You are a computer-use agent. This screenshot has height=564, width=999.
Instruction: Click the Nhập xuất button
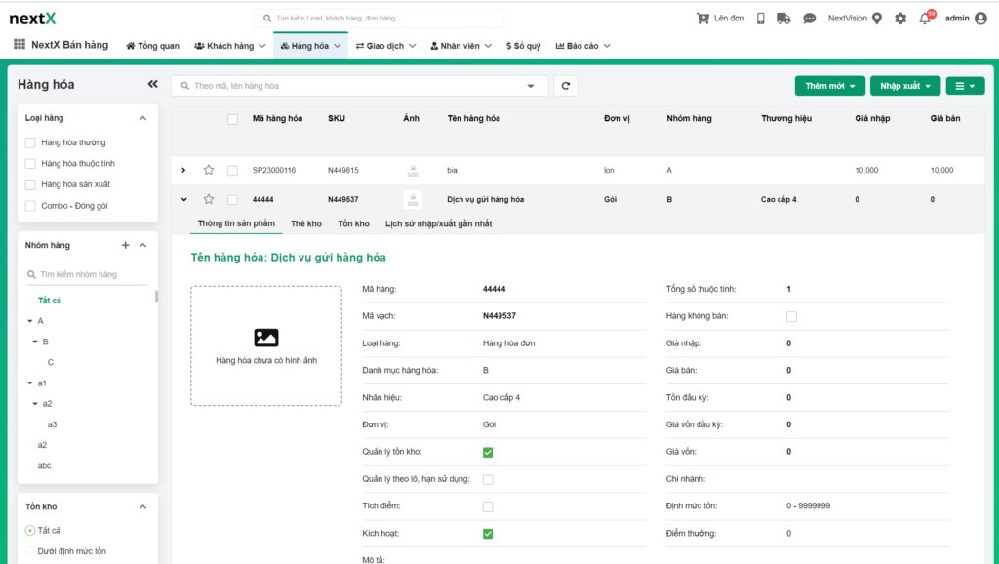(904, 86)
